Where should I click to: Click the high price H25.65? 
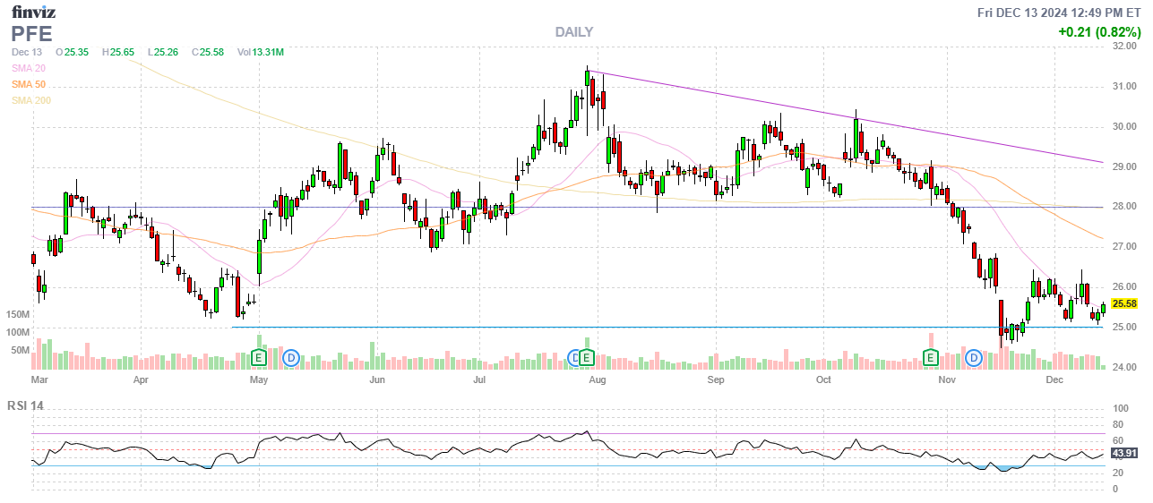[118, 52]
